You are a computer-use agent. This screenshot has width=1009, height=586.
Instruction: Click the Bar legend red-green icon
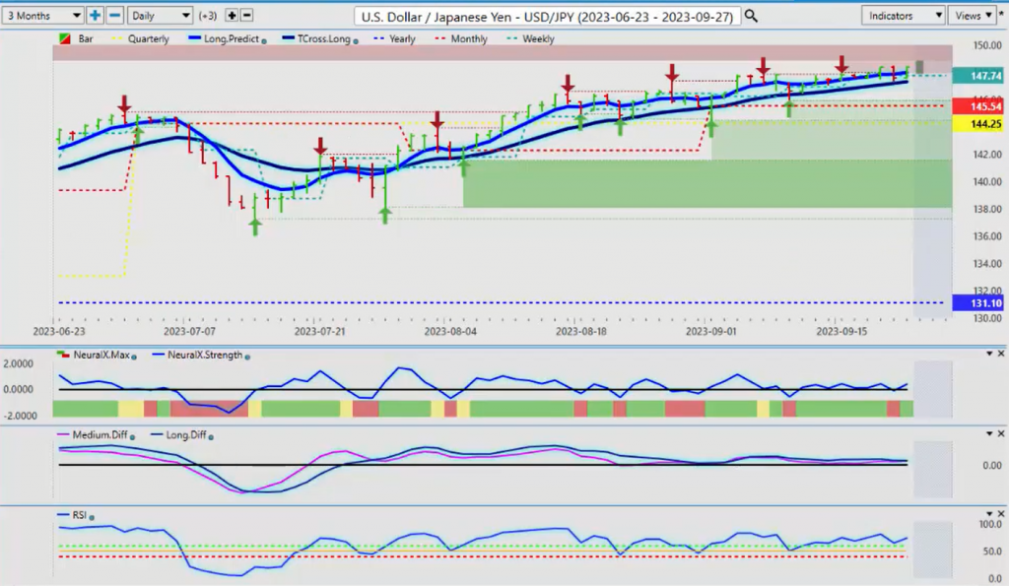(x=65, y=39)
